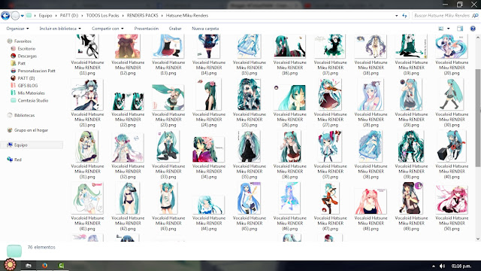Viewport: 481px width, 271px height.
Task: Select thumbnail Miku RENDER (50).png
Action: [x=452, y=199]
